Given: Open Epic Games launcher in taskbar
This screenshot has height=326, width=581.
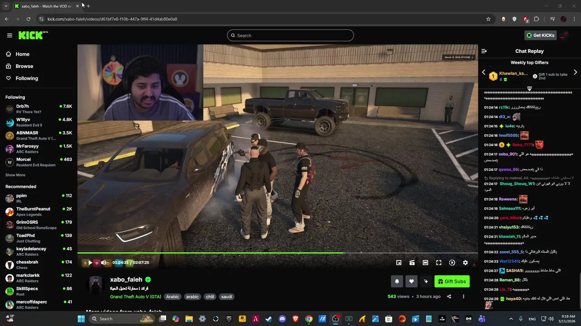Looking at the screenshot, I should 229,319.
